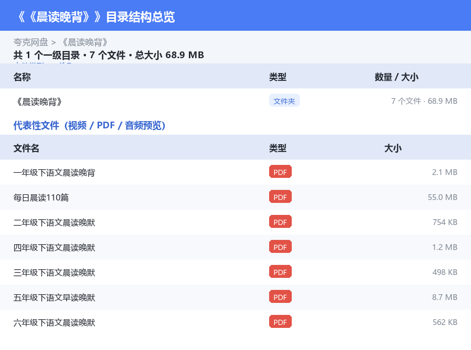This screenshot has width=471, height=350.
Task: Open the 《晨读晚背》 folder row
Action: (235, 101)
